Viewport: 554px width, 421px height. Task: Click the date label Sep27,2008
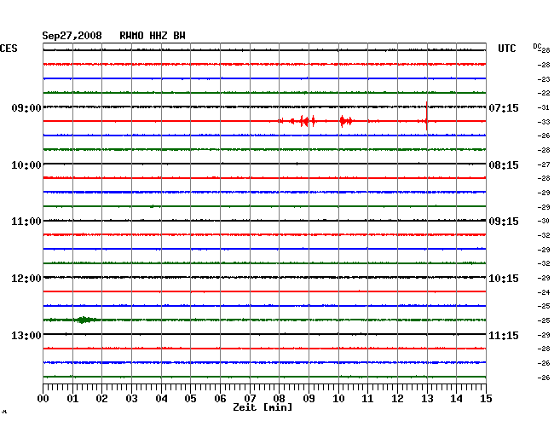(x=72, y=36)
